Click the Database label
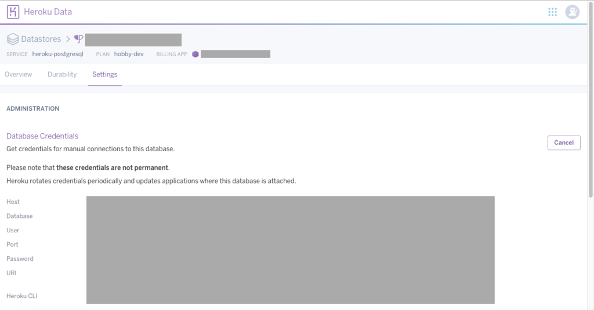 pyautogui.click(x=19, y=216)
